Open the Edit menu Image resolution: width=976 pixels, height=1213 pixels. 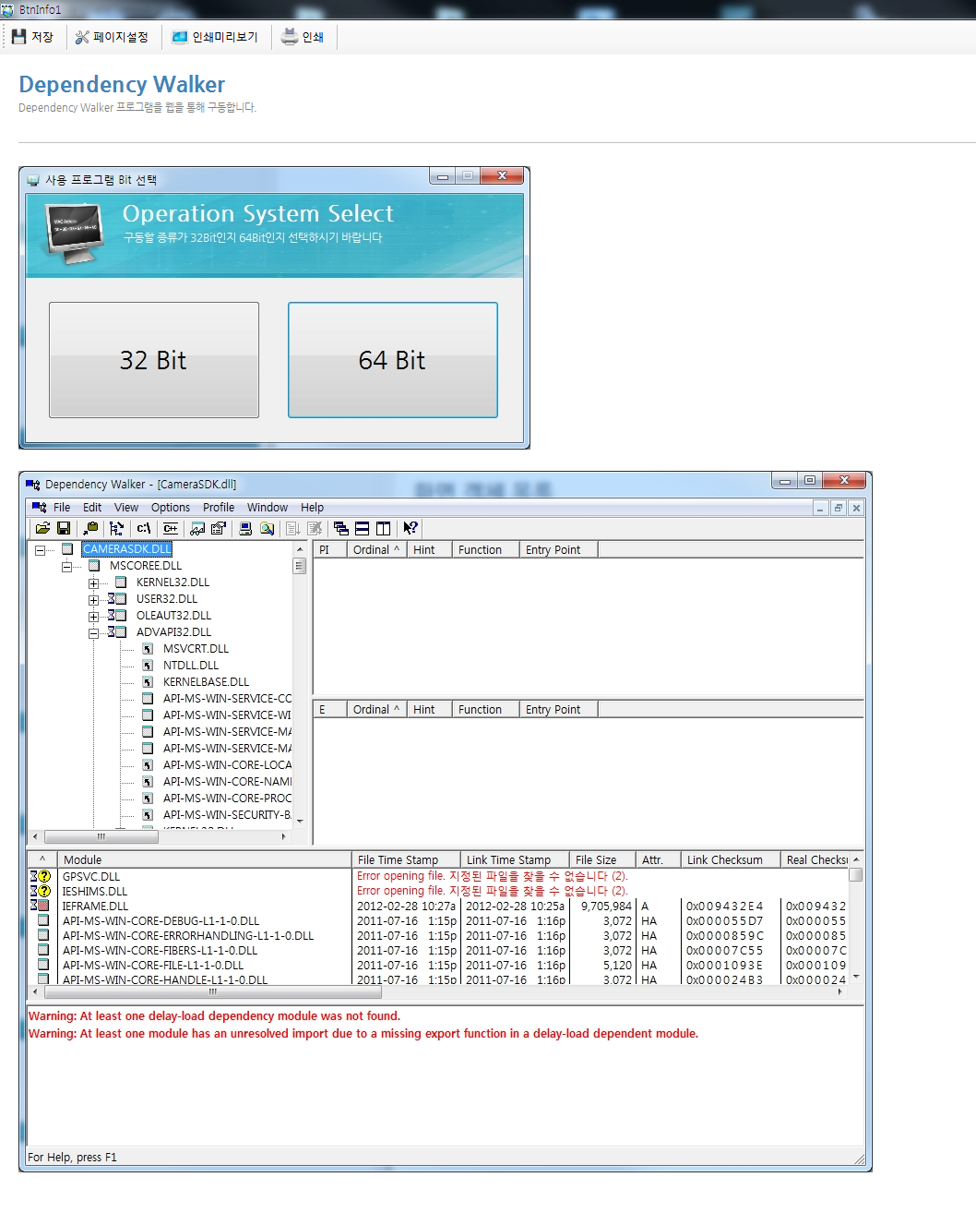92,507
